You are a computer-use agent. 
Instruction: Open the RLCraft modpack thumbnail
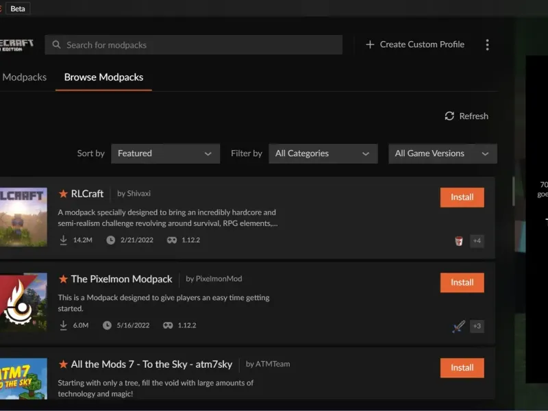point(23,216)
